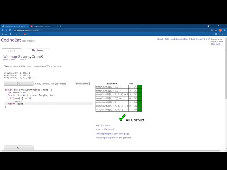227x170 pixels.
Task: Open a new browser tab with plus icon
Action: coord(60,26)
